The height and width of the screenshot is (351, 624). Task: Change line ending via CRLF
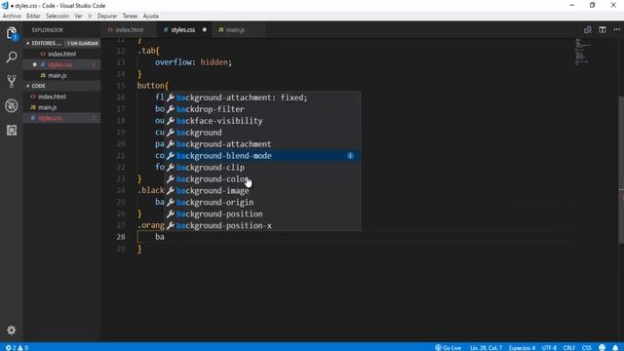569,347
